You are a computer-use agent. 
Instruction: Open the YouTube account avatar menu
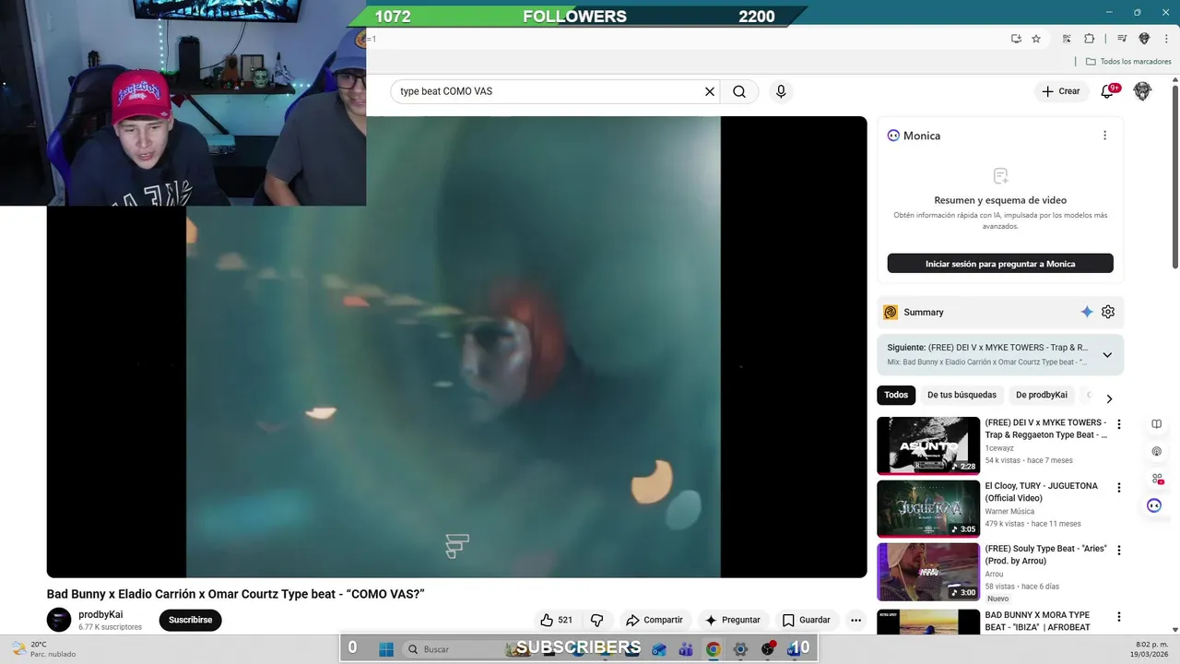pyautogui.click(x=1142, y=91)
